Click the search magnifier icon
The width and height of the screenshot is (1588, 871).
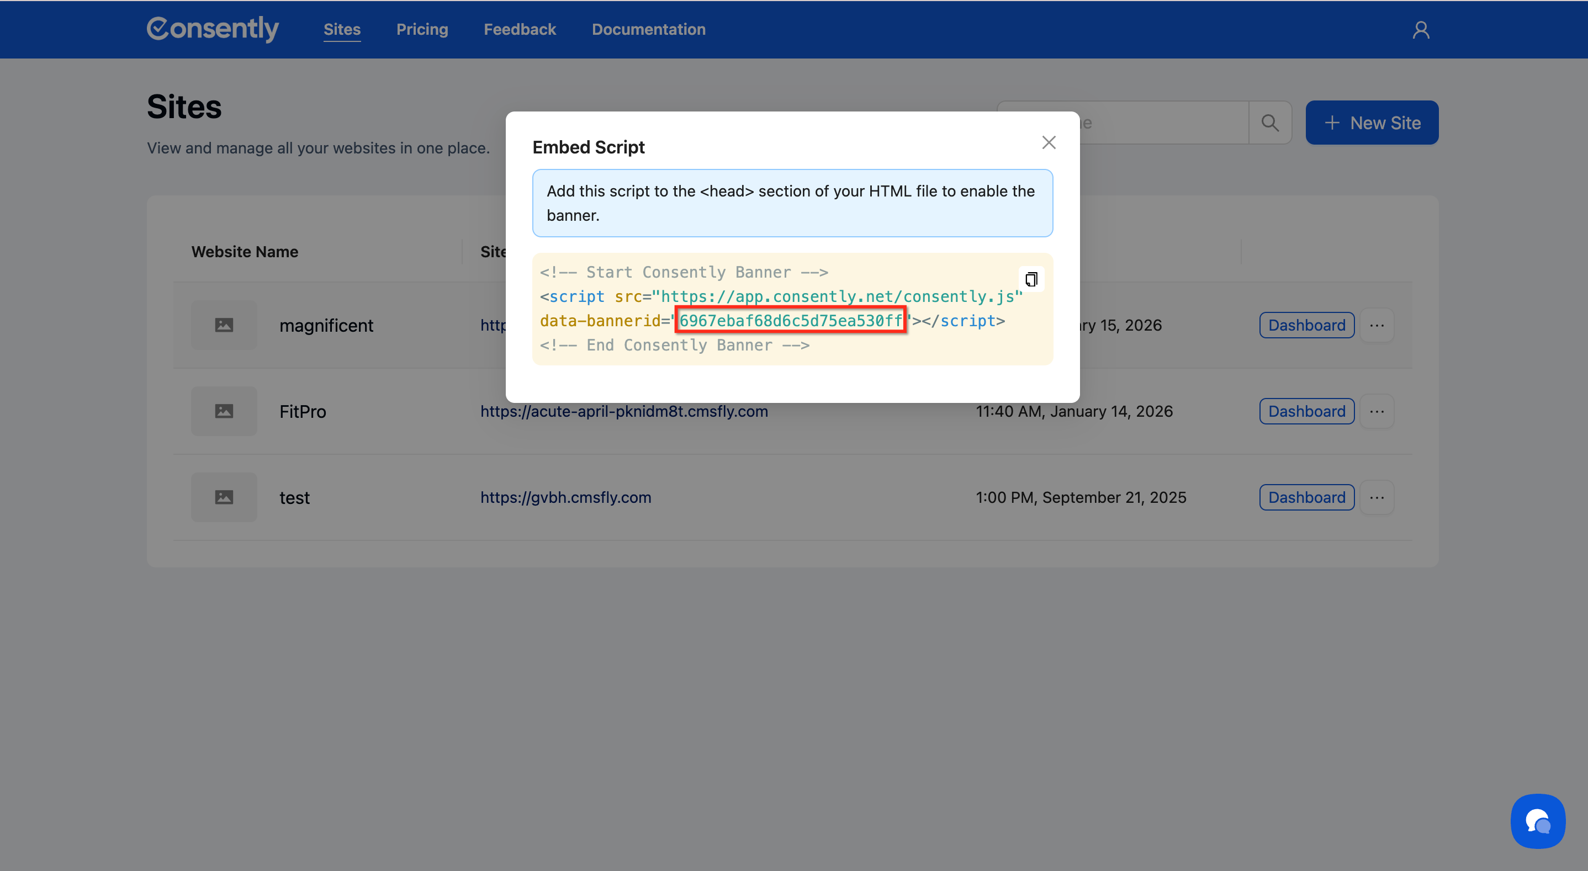point(1270,123)
